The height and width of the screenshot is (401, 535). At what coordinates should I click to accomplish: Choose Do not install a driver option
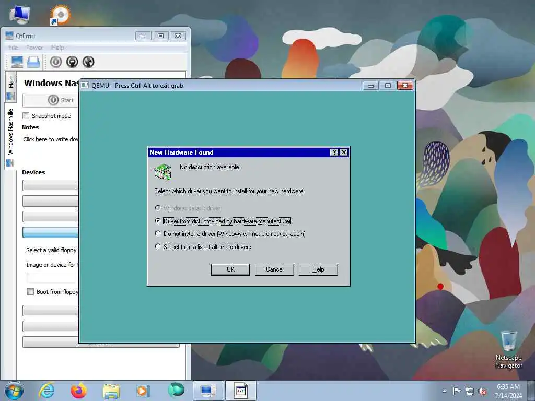point(157,233)
